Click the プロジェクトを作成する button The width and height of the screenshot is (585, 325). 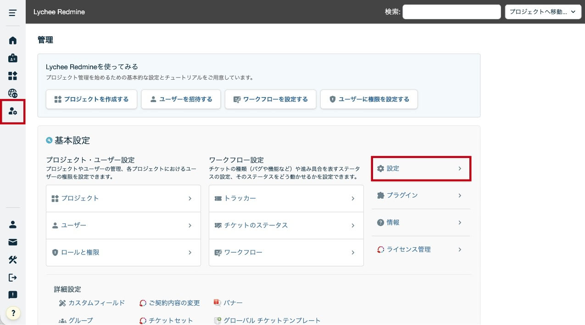click(92, 99)
